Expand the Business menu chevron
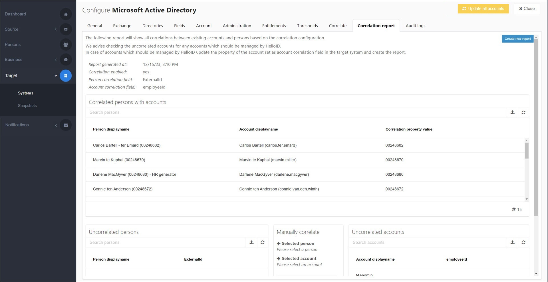The image size is (548, 282). [56, 60]
